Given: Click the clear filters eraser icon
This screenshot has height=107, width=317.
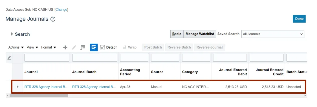Looking at the screenshot, I should pyautogui.click(x=9, y=58).
